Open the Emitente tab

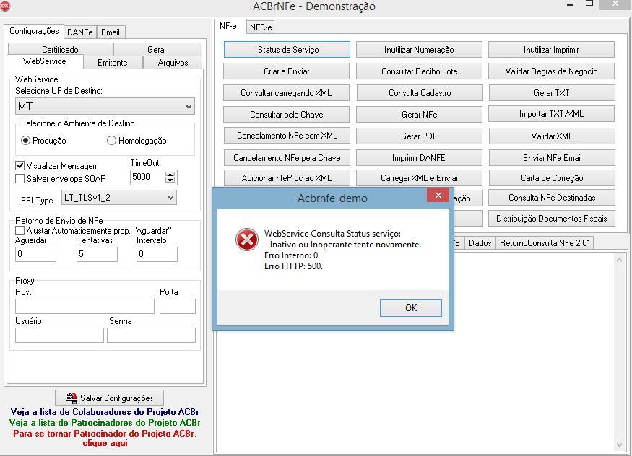point(113,62)
